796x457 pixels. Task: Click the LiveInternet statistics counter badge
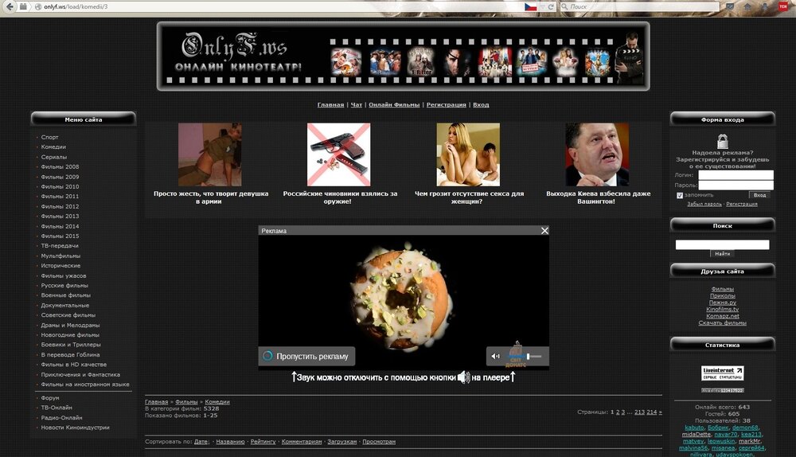(x=722, y=373)
